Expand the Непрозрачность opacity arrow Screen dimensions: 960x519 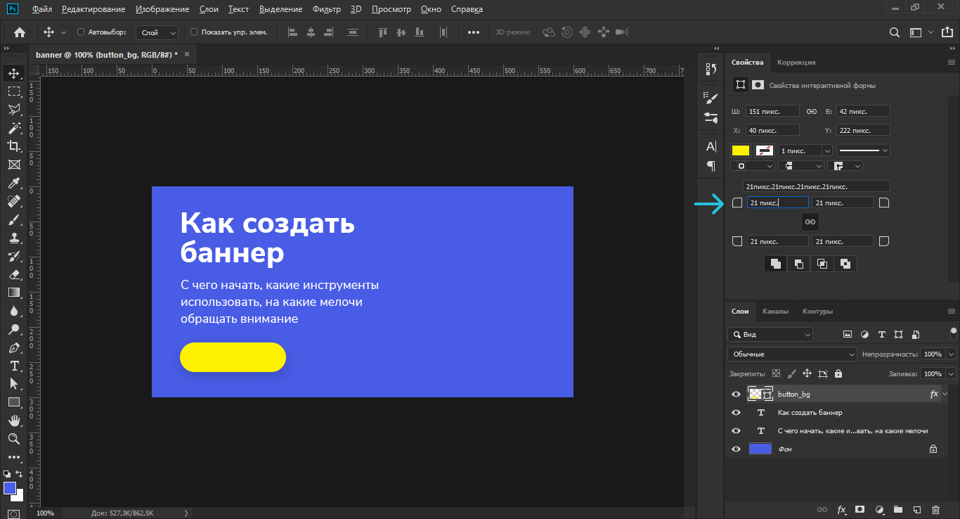pos(952,354)
